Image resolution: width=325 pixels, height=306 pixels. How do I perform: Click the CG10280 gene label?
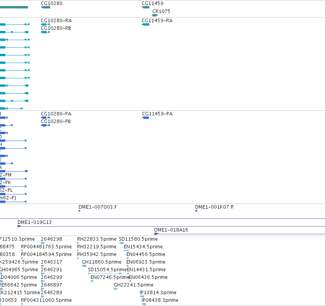[x=52, y=3]
